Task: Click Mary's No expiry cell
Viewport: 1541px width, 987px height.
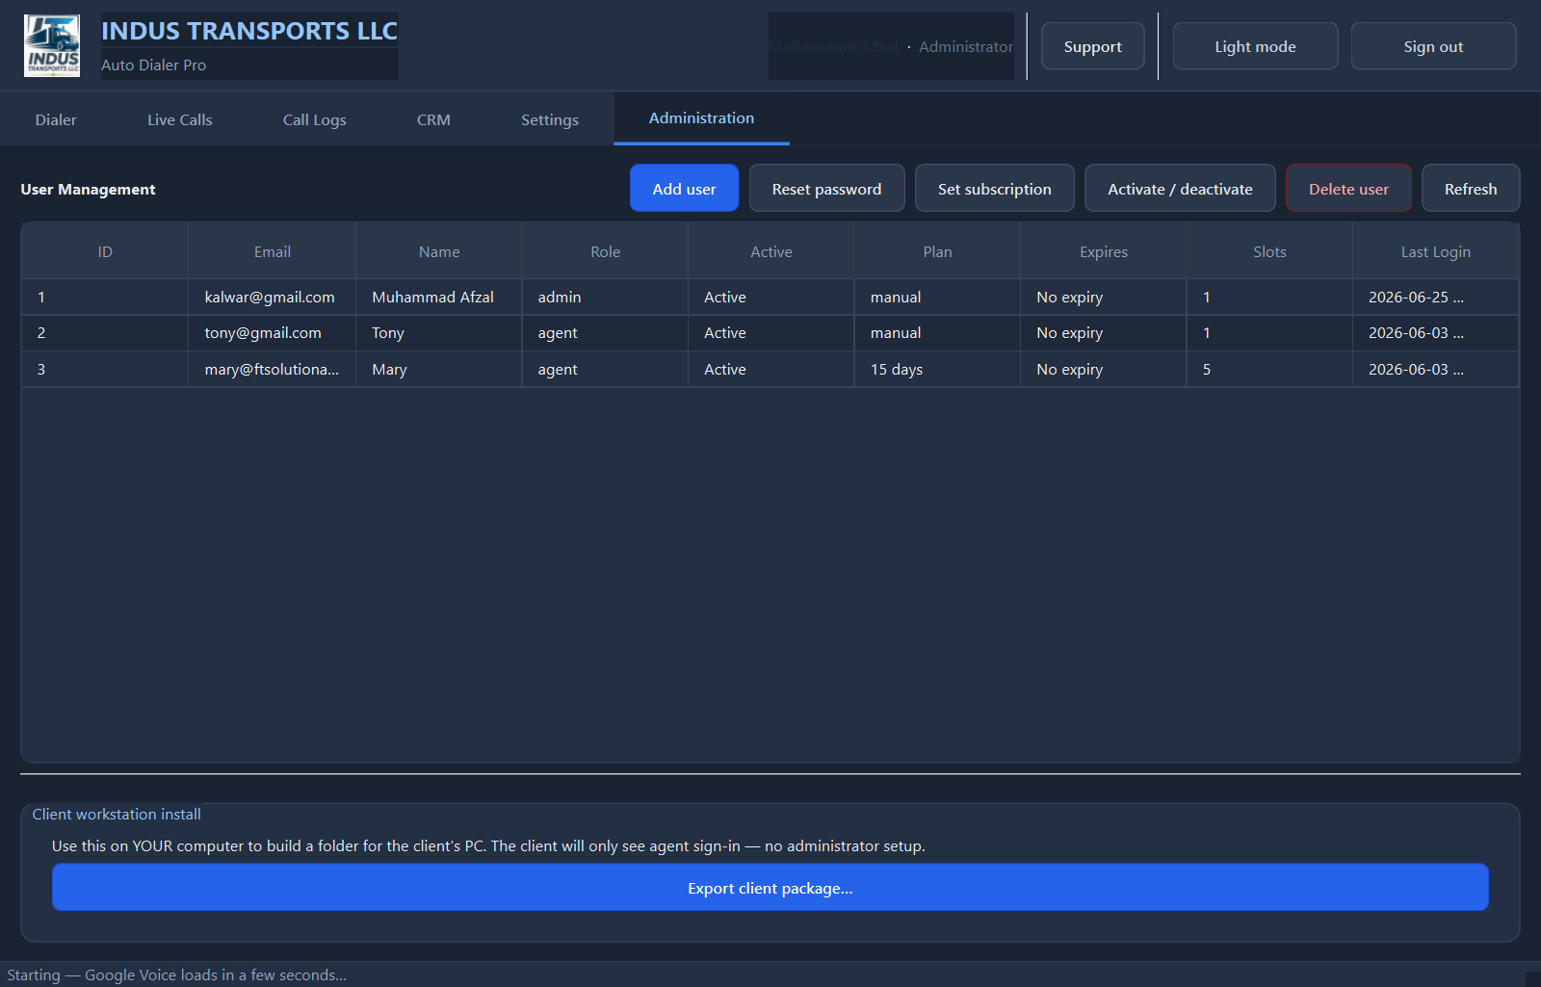Action: [1104, 369]
